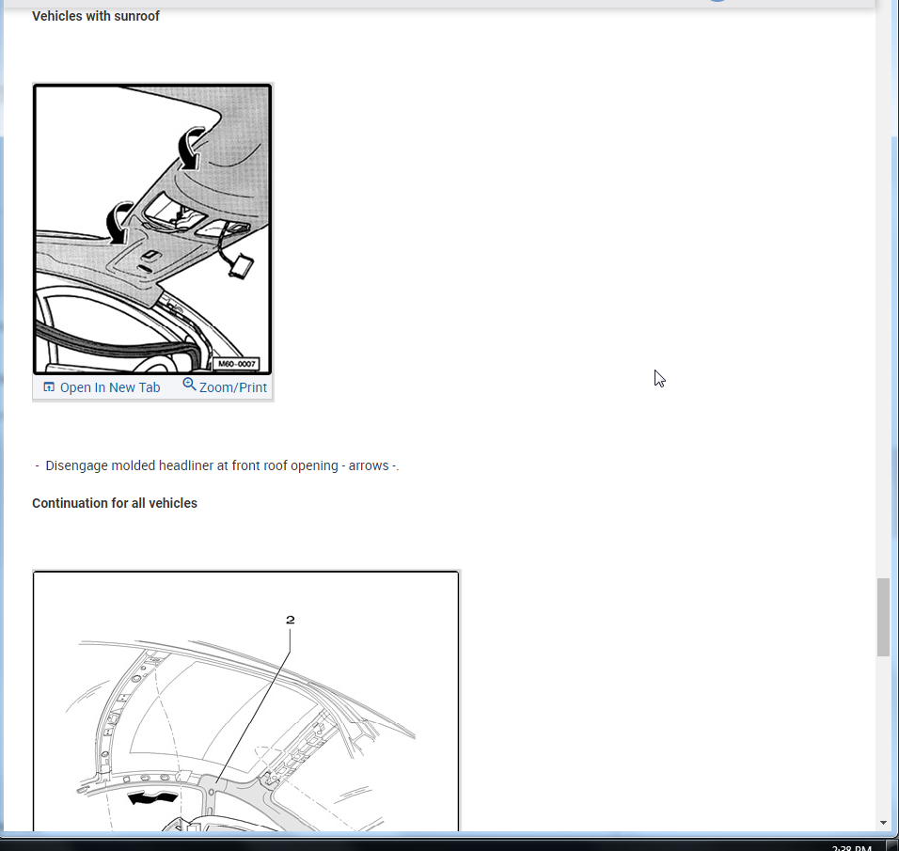The image size is (899, 851).
Task: Click the magnifier icon beside Zoom/Print
Action: pyautogui.click(x=189, y=385)
